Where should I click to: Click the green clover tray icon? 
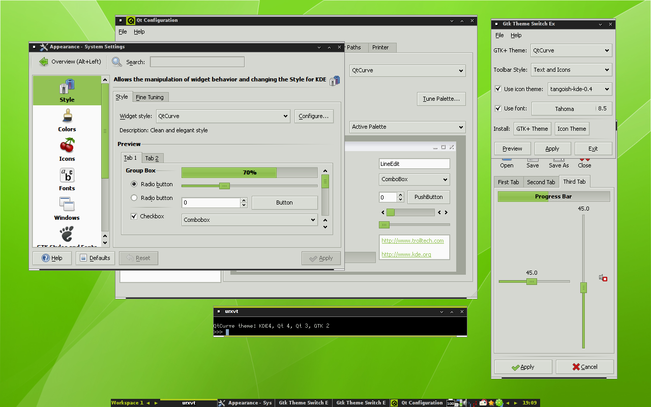[x=499, y=403]
